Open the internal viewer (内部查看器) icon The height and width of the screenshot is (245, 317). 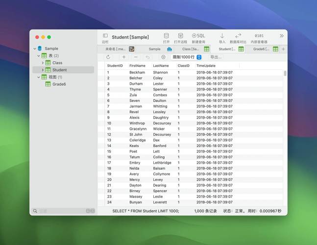[259, 36]
